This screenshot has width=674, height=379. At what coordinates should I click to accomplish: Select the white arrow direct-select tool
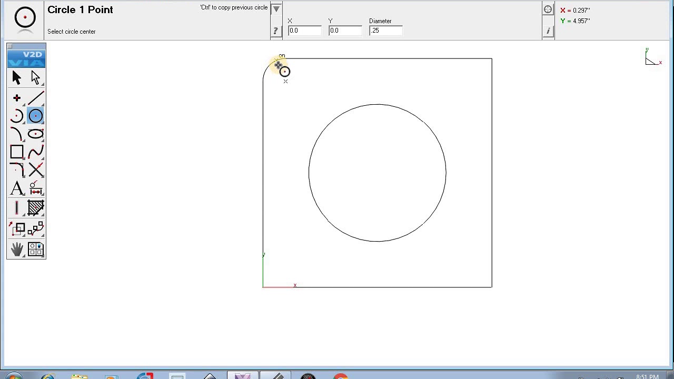[x=36, y=78]
